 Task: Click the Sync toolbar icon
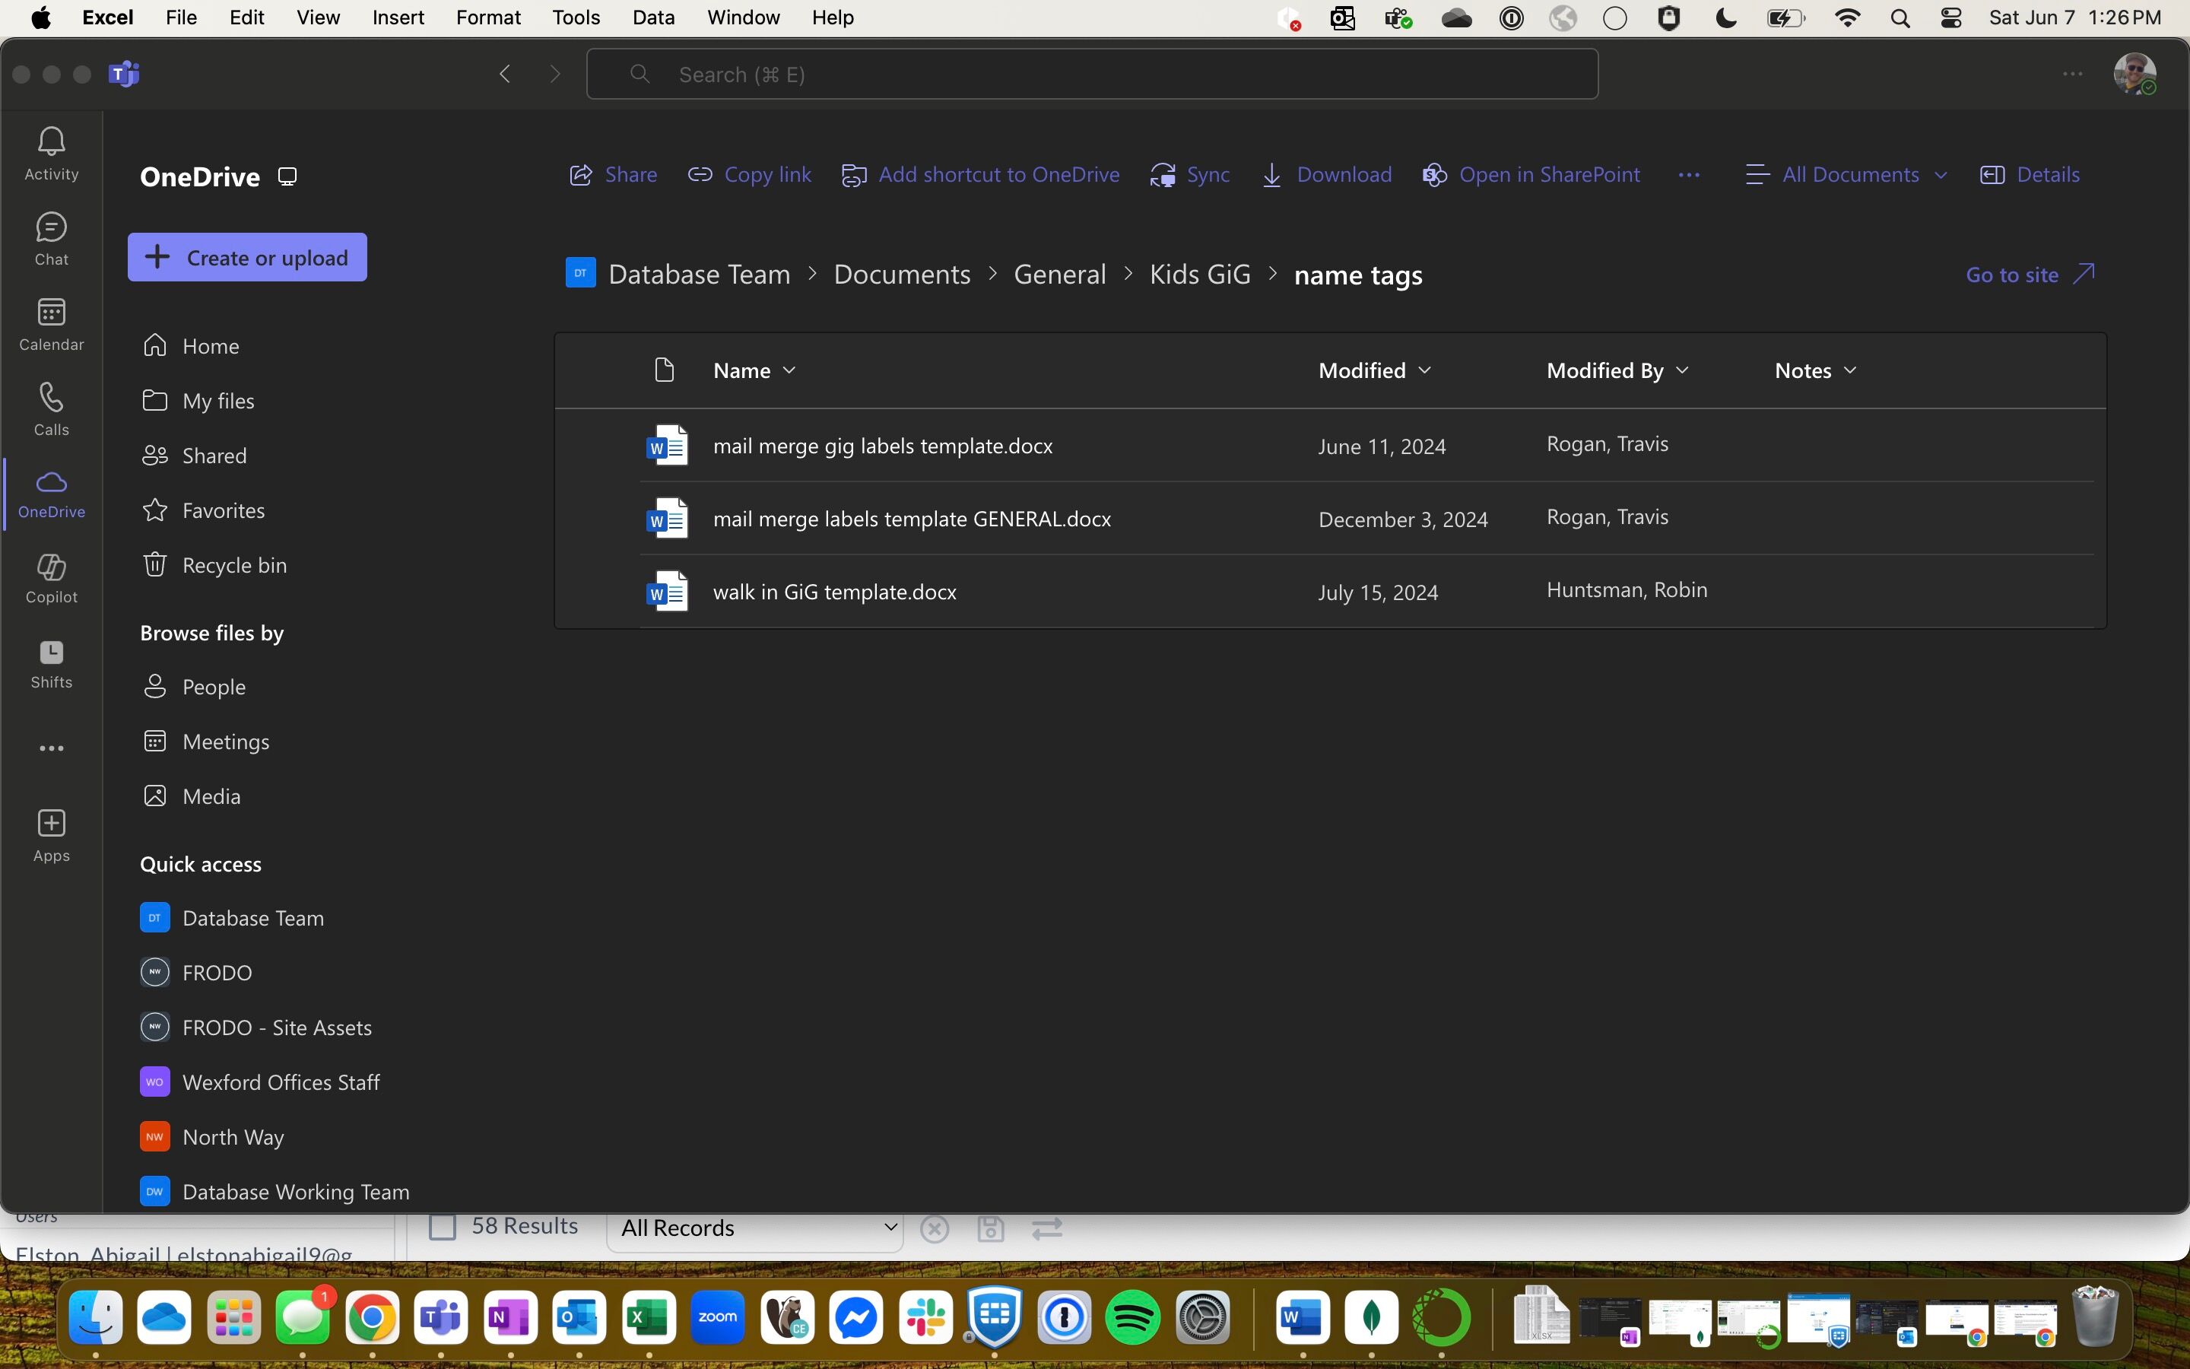tap(1163, 175)
